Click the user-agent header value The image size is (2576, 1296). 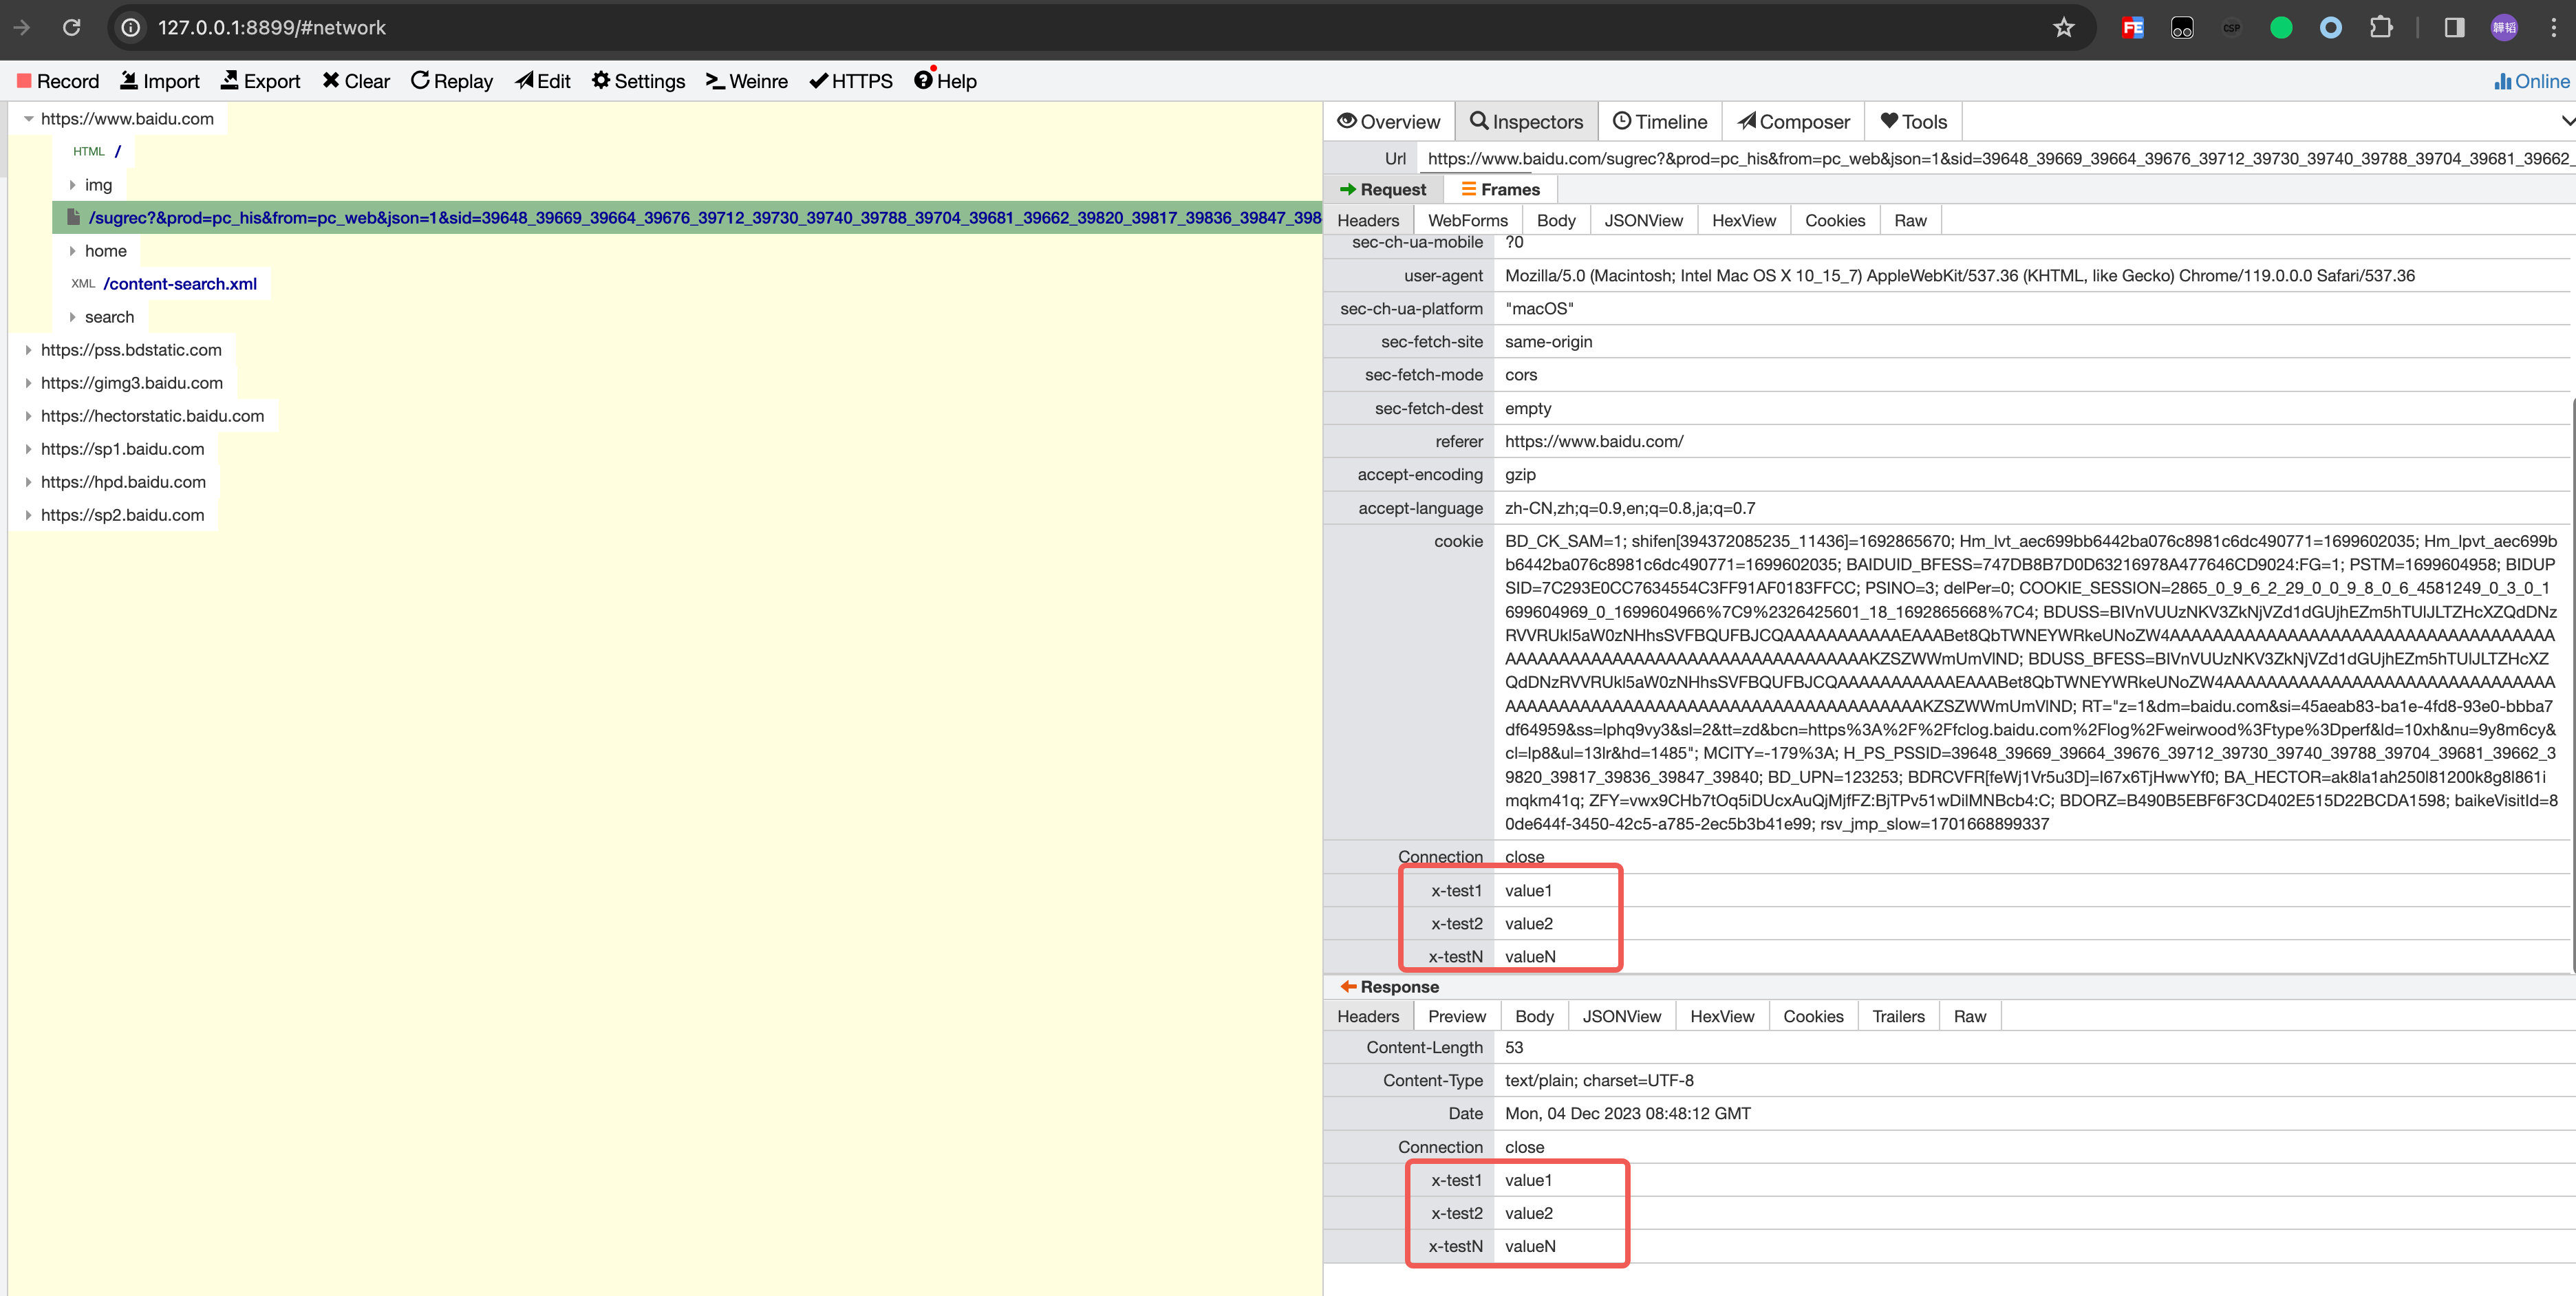coord(1959,276)
